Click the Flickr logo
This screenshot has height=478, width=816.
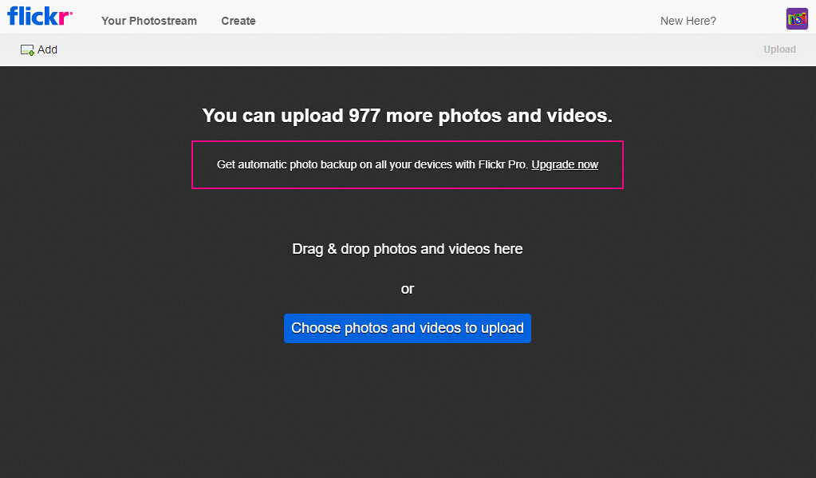point(40,16)
